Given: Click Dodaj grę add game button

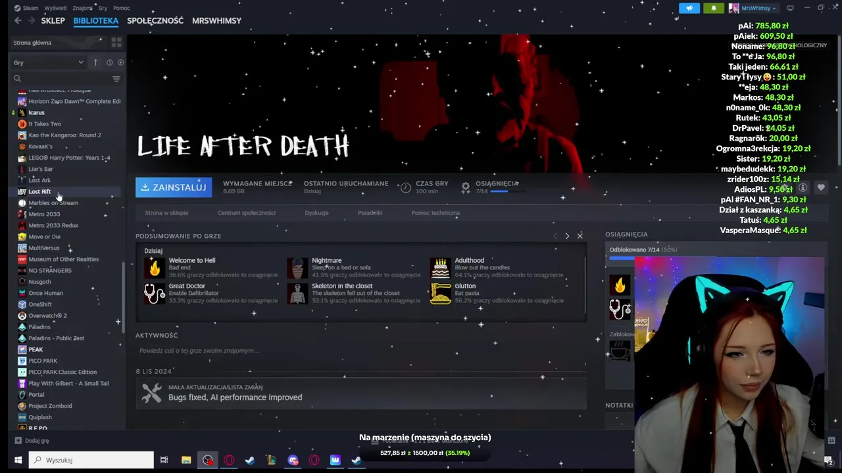Looking at the screenshot, I should tap(32, 441).
